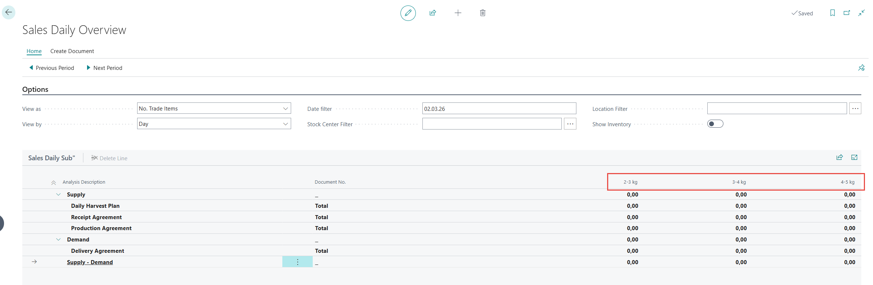Image resolution: width=873 pixels, height=285 pixels.
Task: Open the Location Filter lookup button
Action: tap(855, 109)
